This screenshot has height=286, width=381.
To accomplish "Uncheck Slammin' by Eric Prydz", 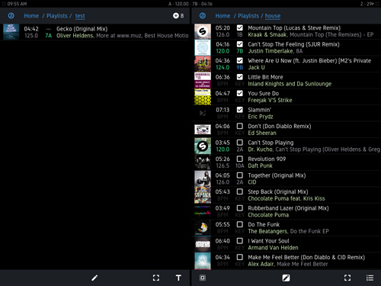I will (239, 110).
